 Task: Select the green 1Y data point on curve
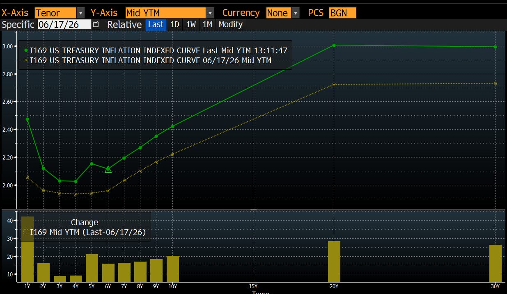tap(27, 119)
